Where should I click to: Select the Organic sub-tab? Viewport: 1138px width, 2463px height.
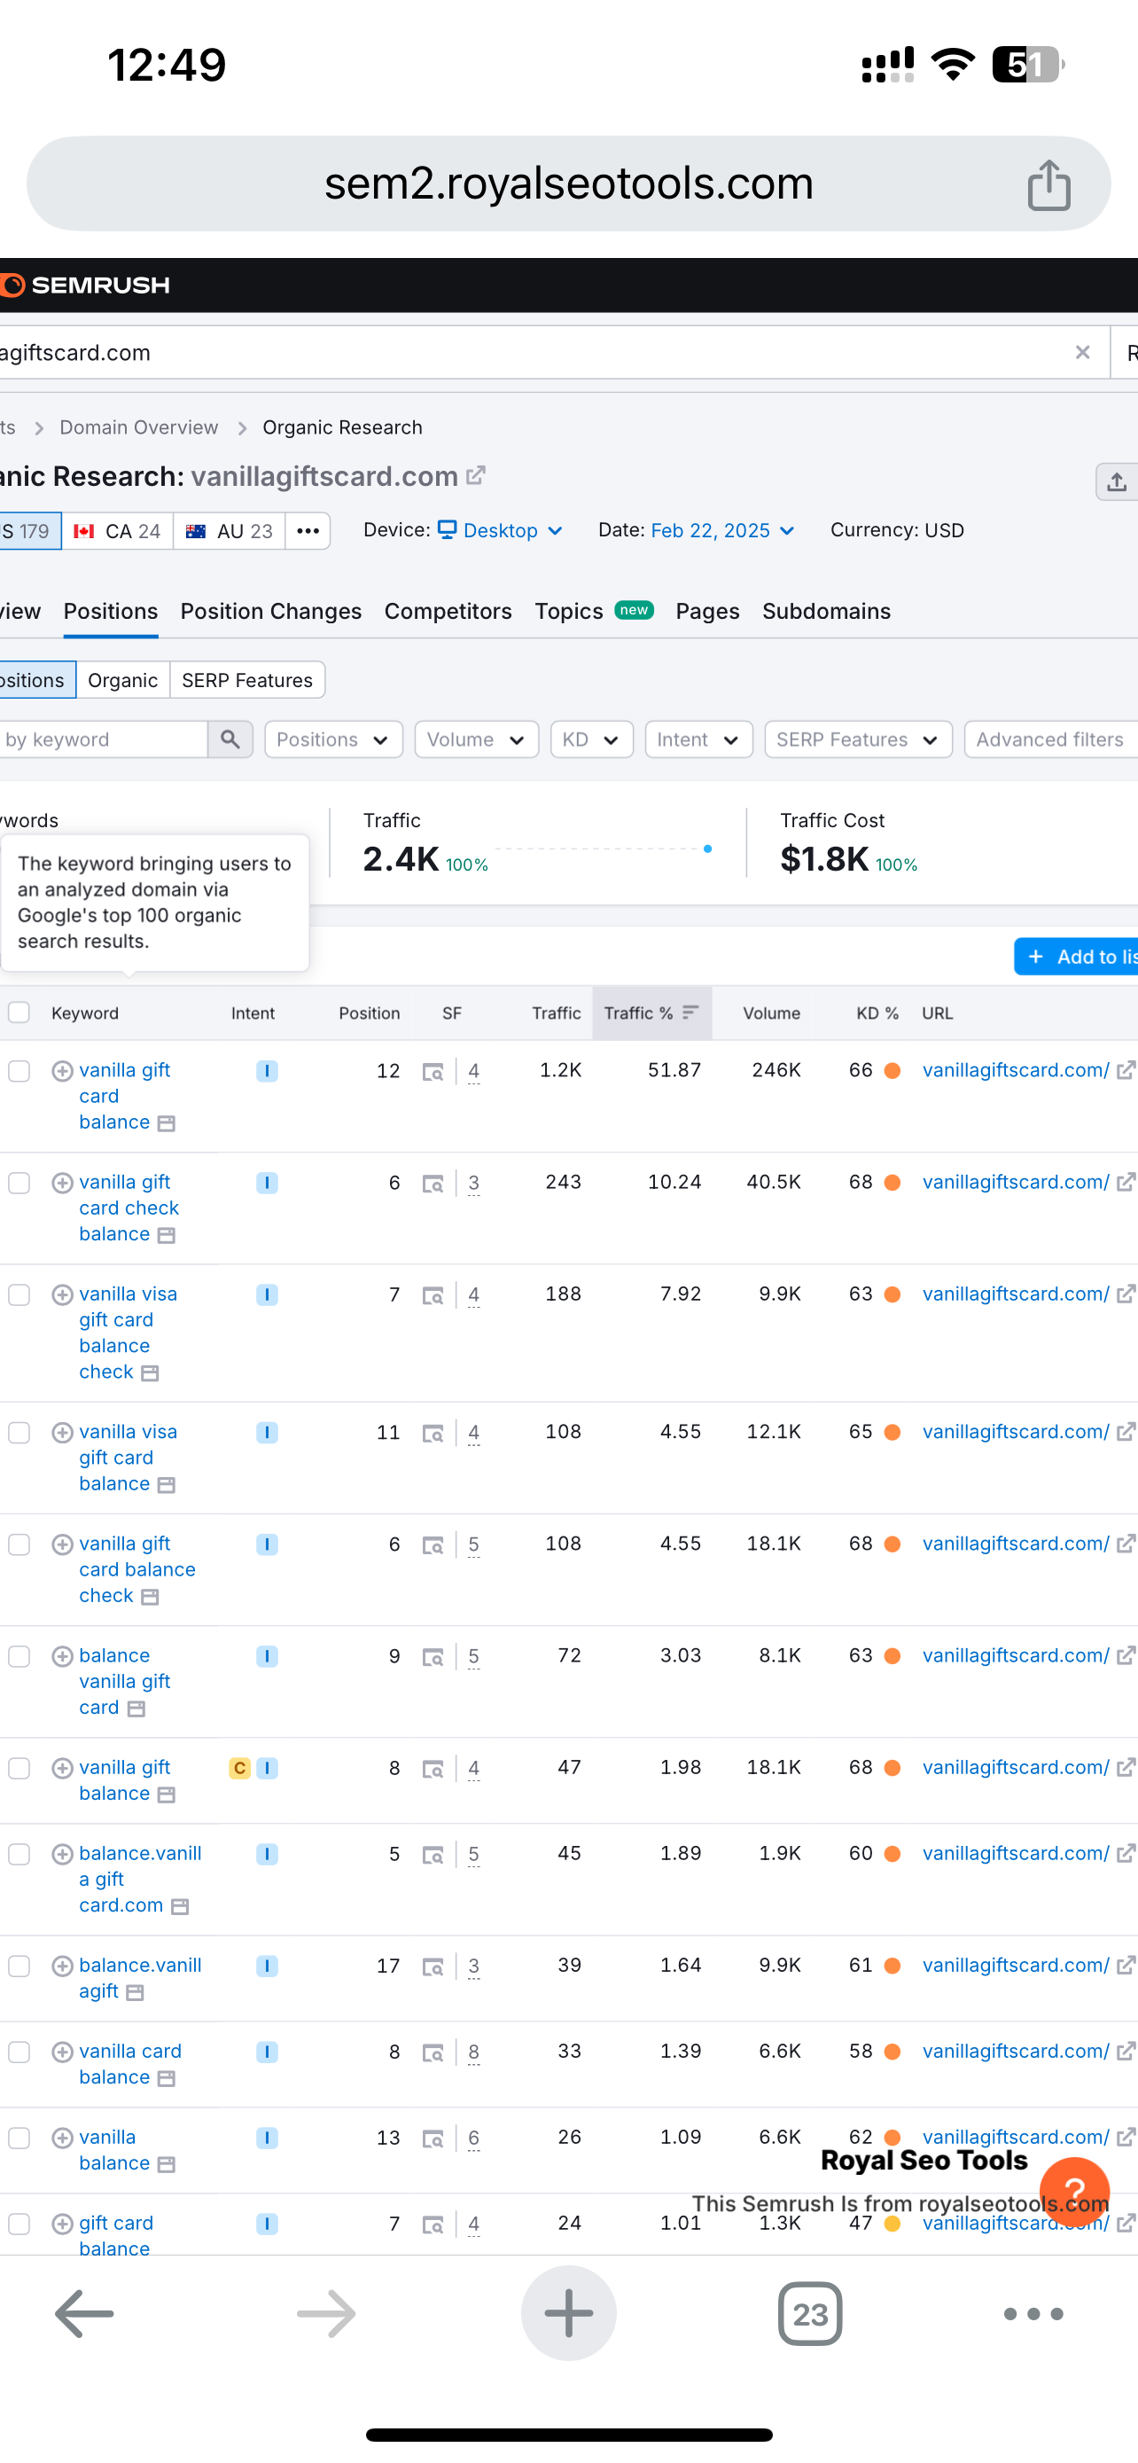coord(122,680)
